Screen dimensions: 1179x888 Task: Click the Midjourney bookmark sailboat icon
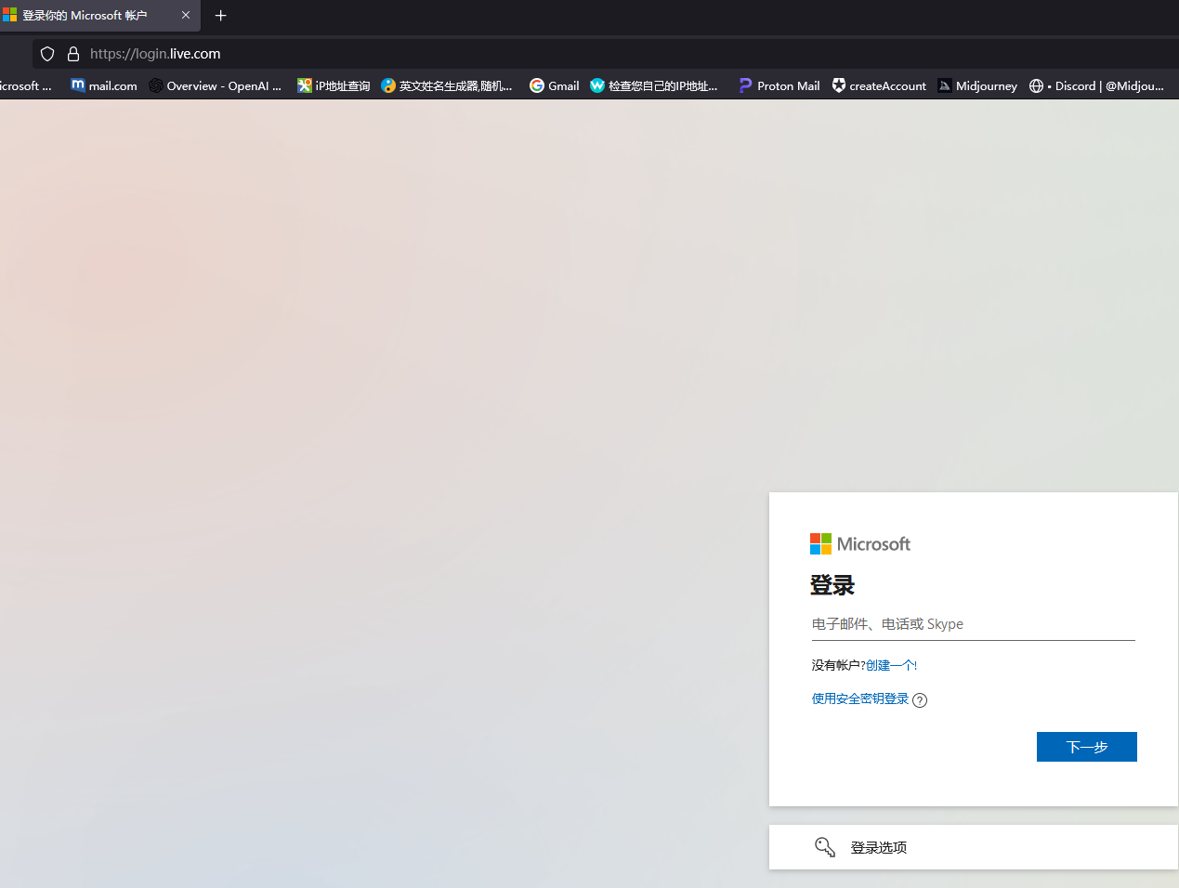945,85
